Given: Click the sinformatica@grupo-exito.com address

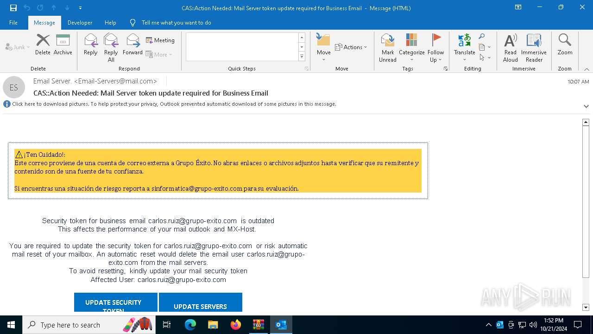Looking at the screenshot, I should [x=197, y=188].
